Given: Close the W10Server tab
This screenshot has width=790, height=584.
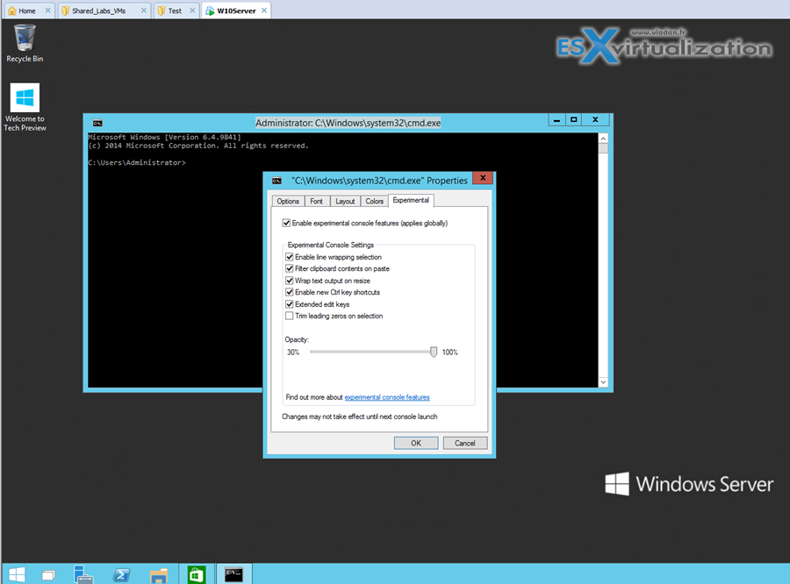Looking at the screenshot, I should (x=264, y=10).
